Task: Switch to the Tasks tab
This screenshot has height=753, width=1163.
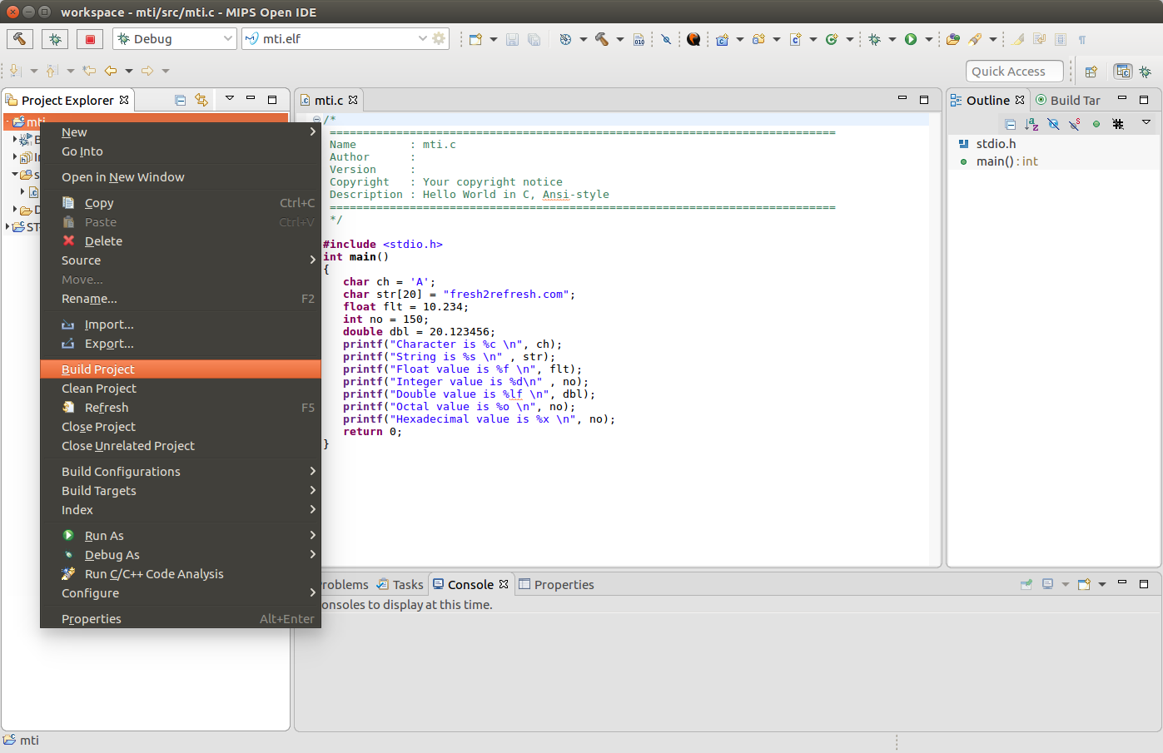Action: pos(400,585)
